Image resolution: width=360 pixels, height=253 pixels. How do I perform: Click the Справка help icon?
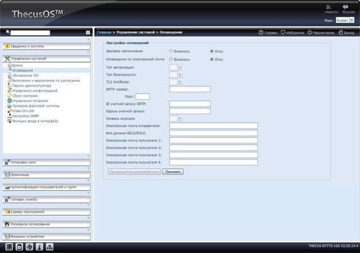pos(261,33)
